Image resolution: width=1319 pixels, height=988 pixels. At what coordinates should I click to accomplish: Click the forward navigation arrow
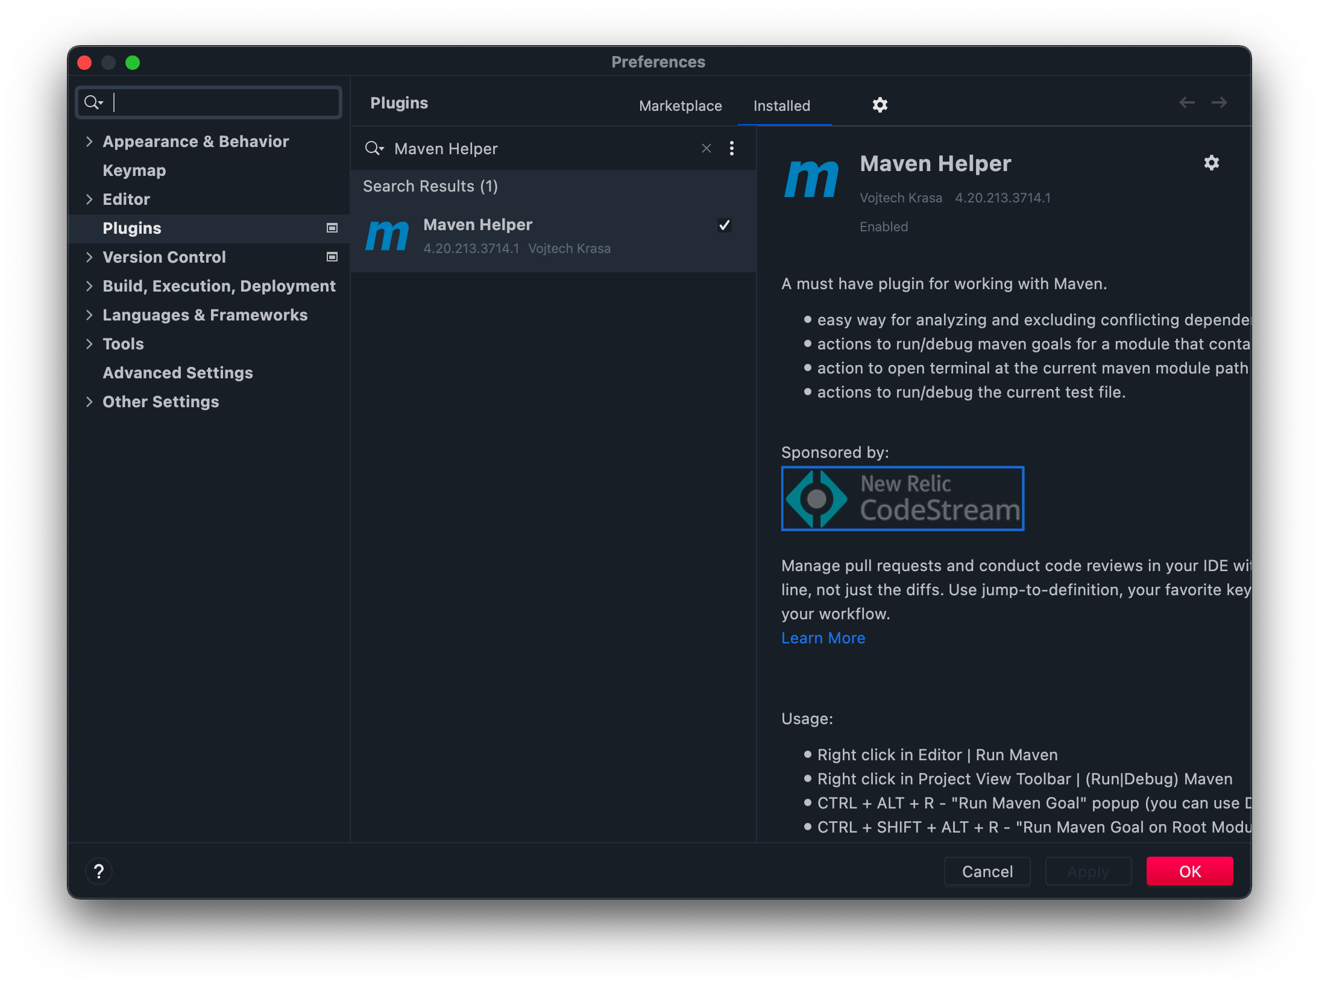tap(1219, 102)
